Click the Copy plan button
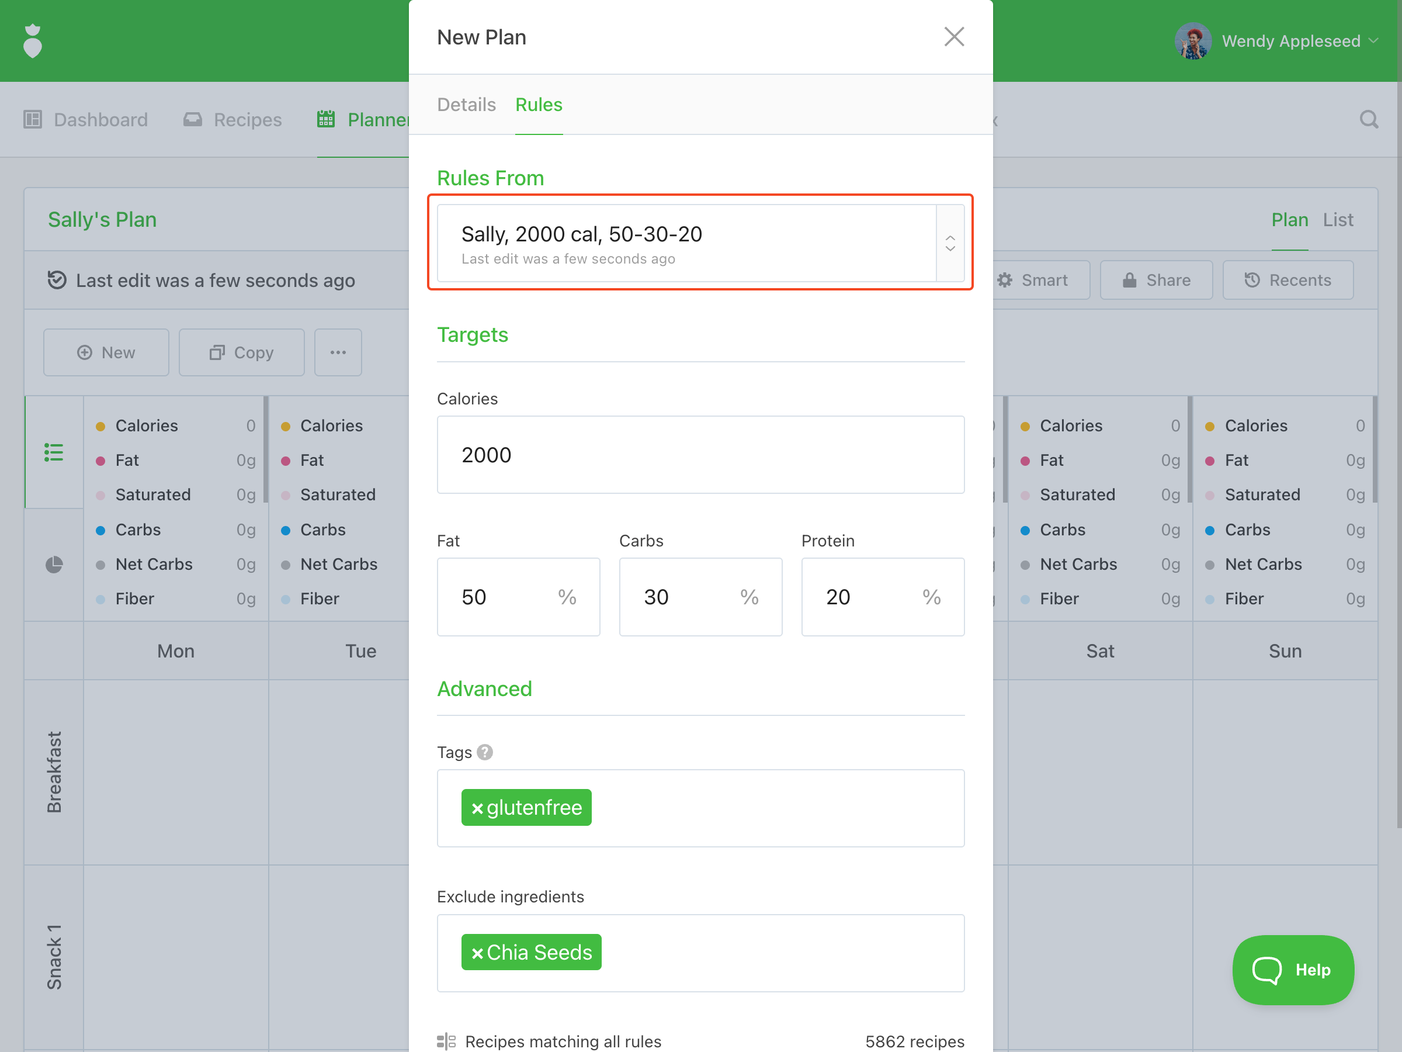 (x=241, y=352)
